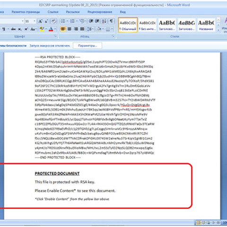Switch to Full Screen Reading view
Screen dimensions: 227x227
click(203, 223)
